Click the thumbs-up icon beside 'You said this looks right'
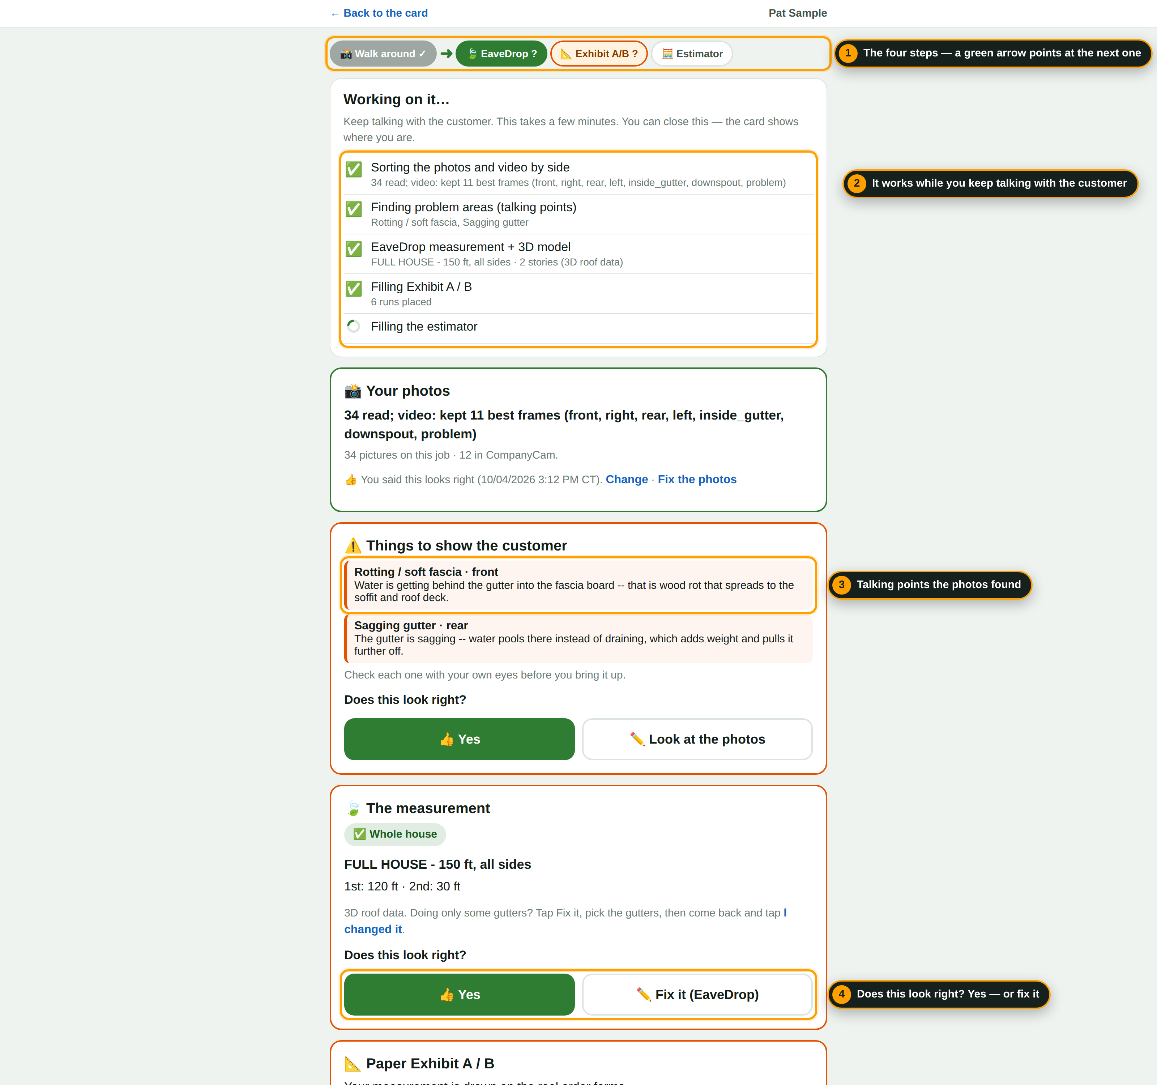Image resolution: width=1157 pixels, height=1085 pixels. click(x=351, y=480)
